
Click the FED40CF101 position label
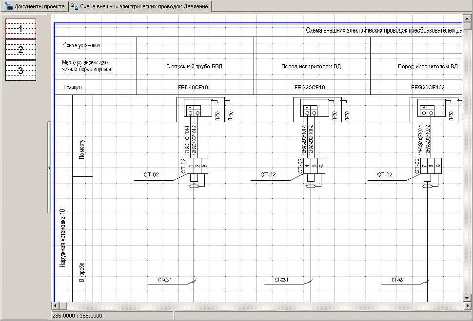coord(195,88)
